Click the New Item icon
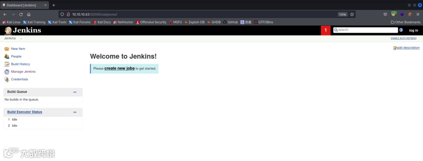The height and width of the screenshot is (161, 423). pos(7,49)
